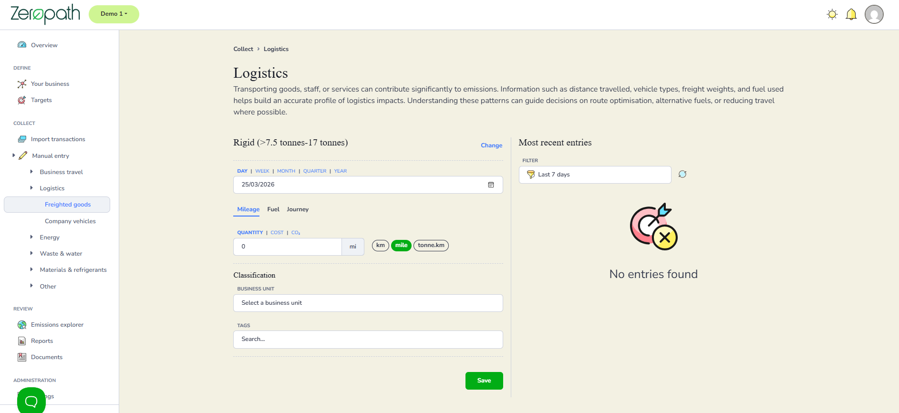Open the Select a business unit dropdown
The image size is (899, 413).
[x=368, y=303]
